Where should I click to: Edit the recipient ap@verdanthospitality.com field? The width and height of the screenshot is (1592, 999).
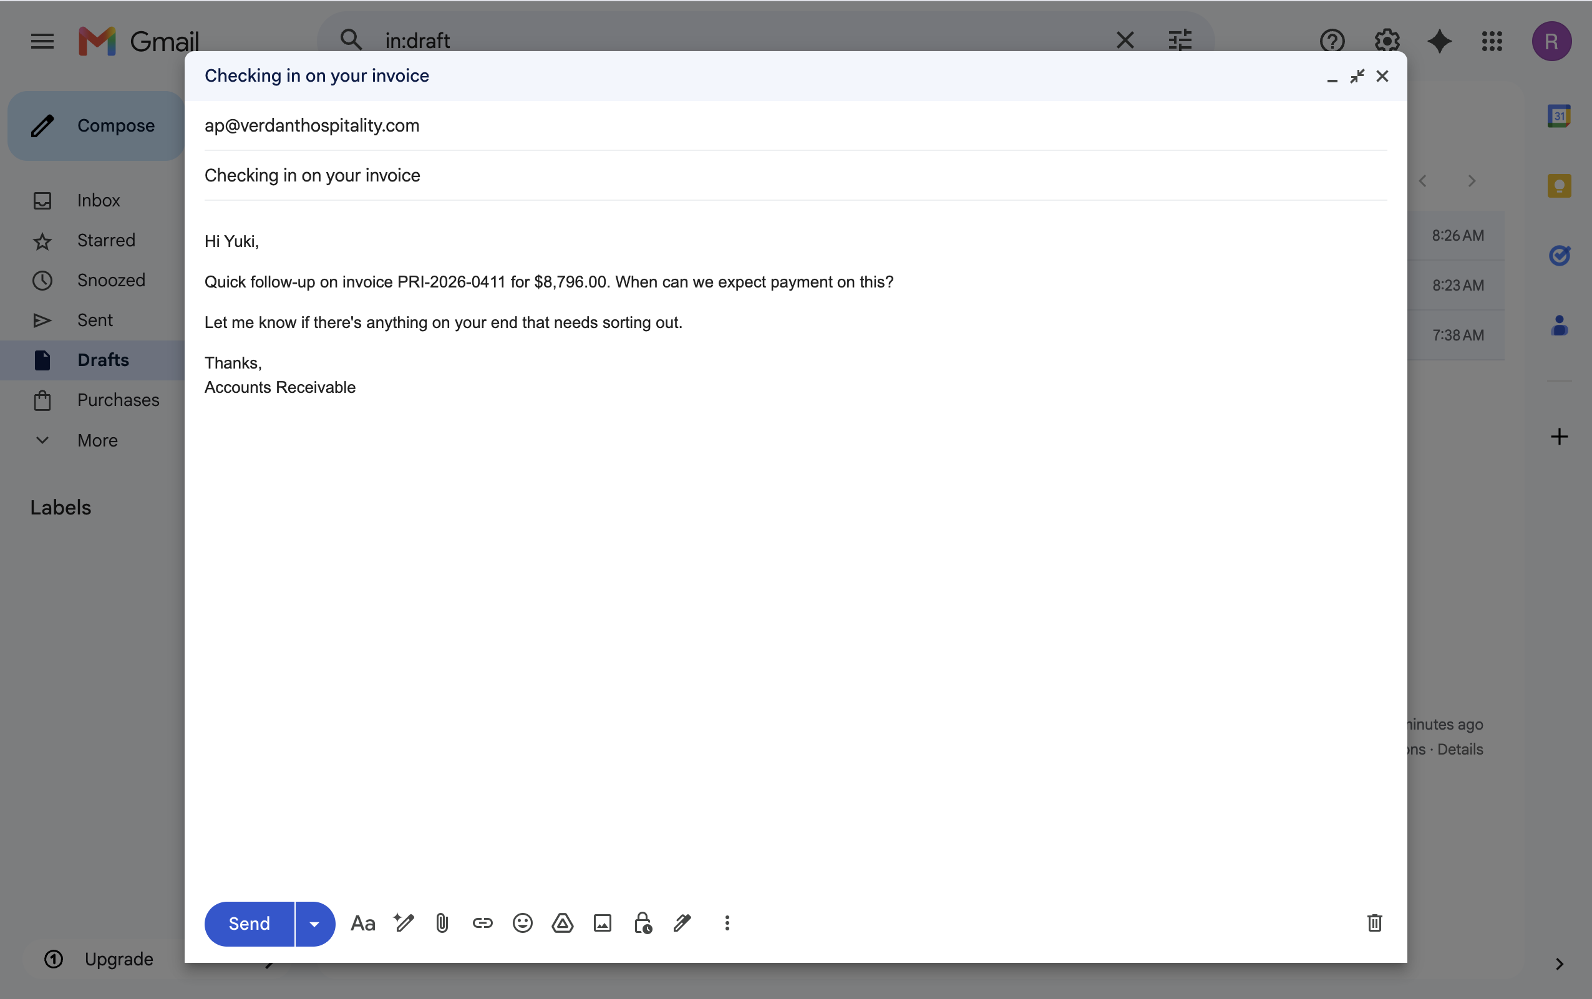tap(795, 125)
